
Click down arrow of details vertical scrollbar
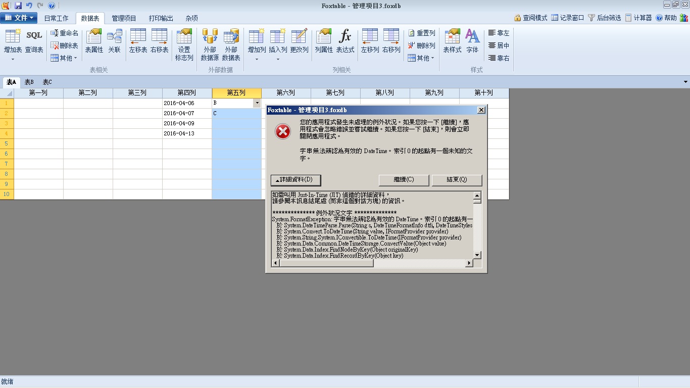click(x=477, y=255)
